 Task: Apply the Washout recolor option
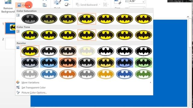click(x=87, y=51)
